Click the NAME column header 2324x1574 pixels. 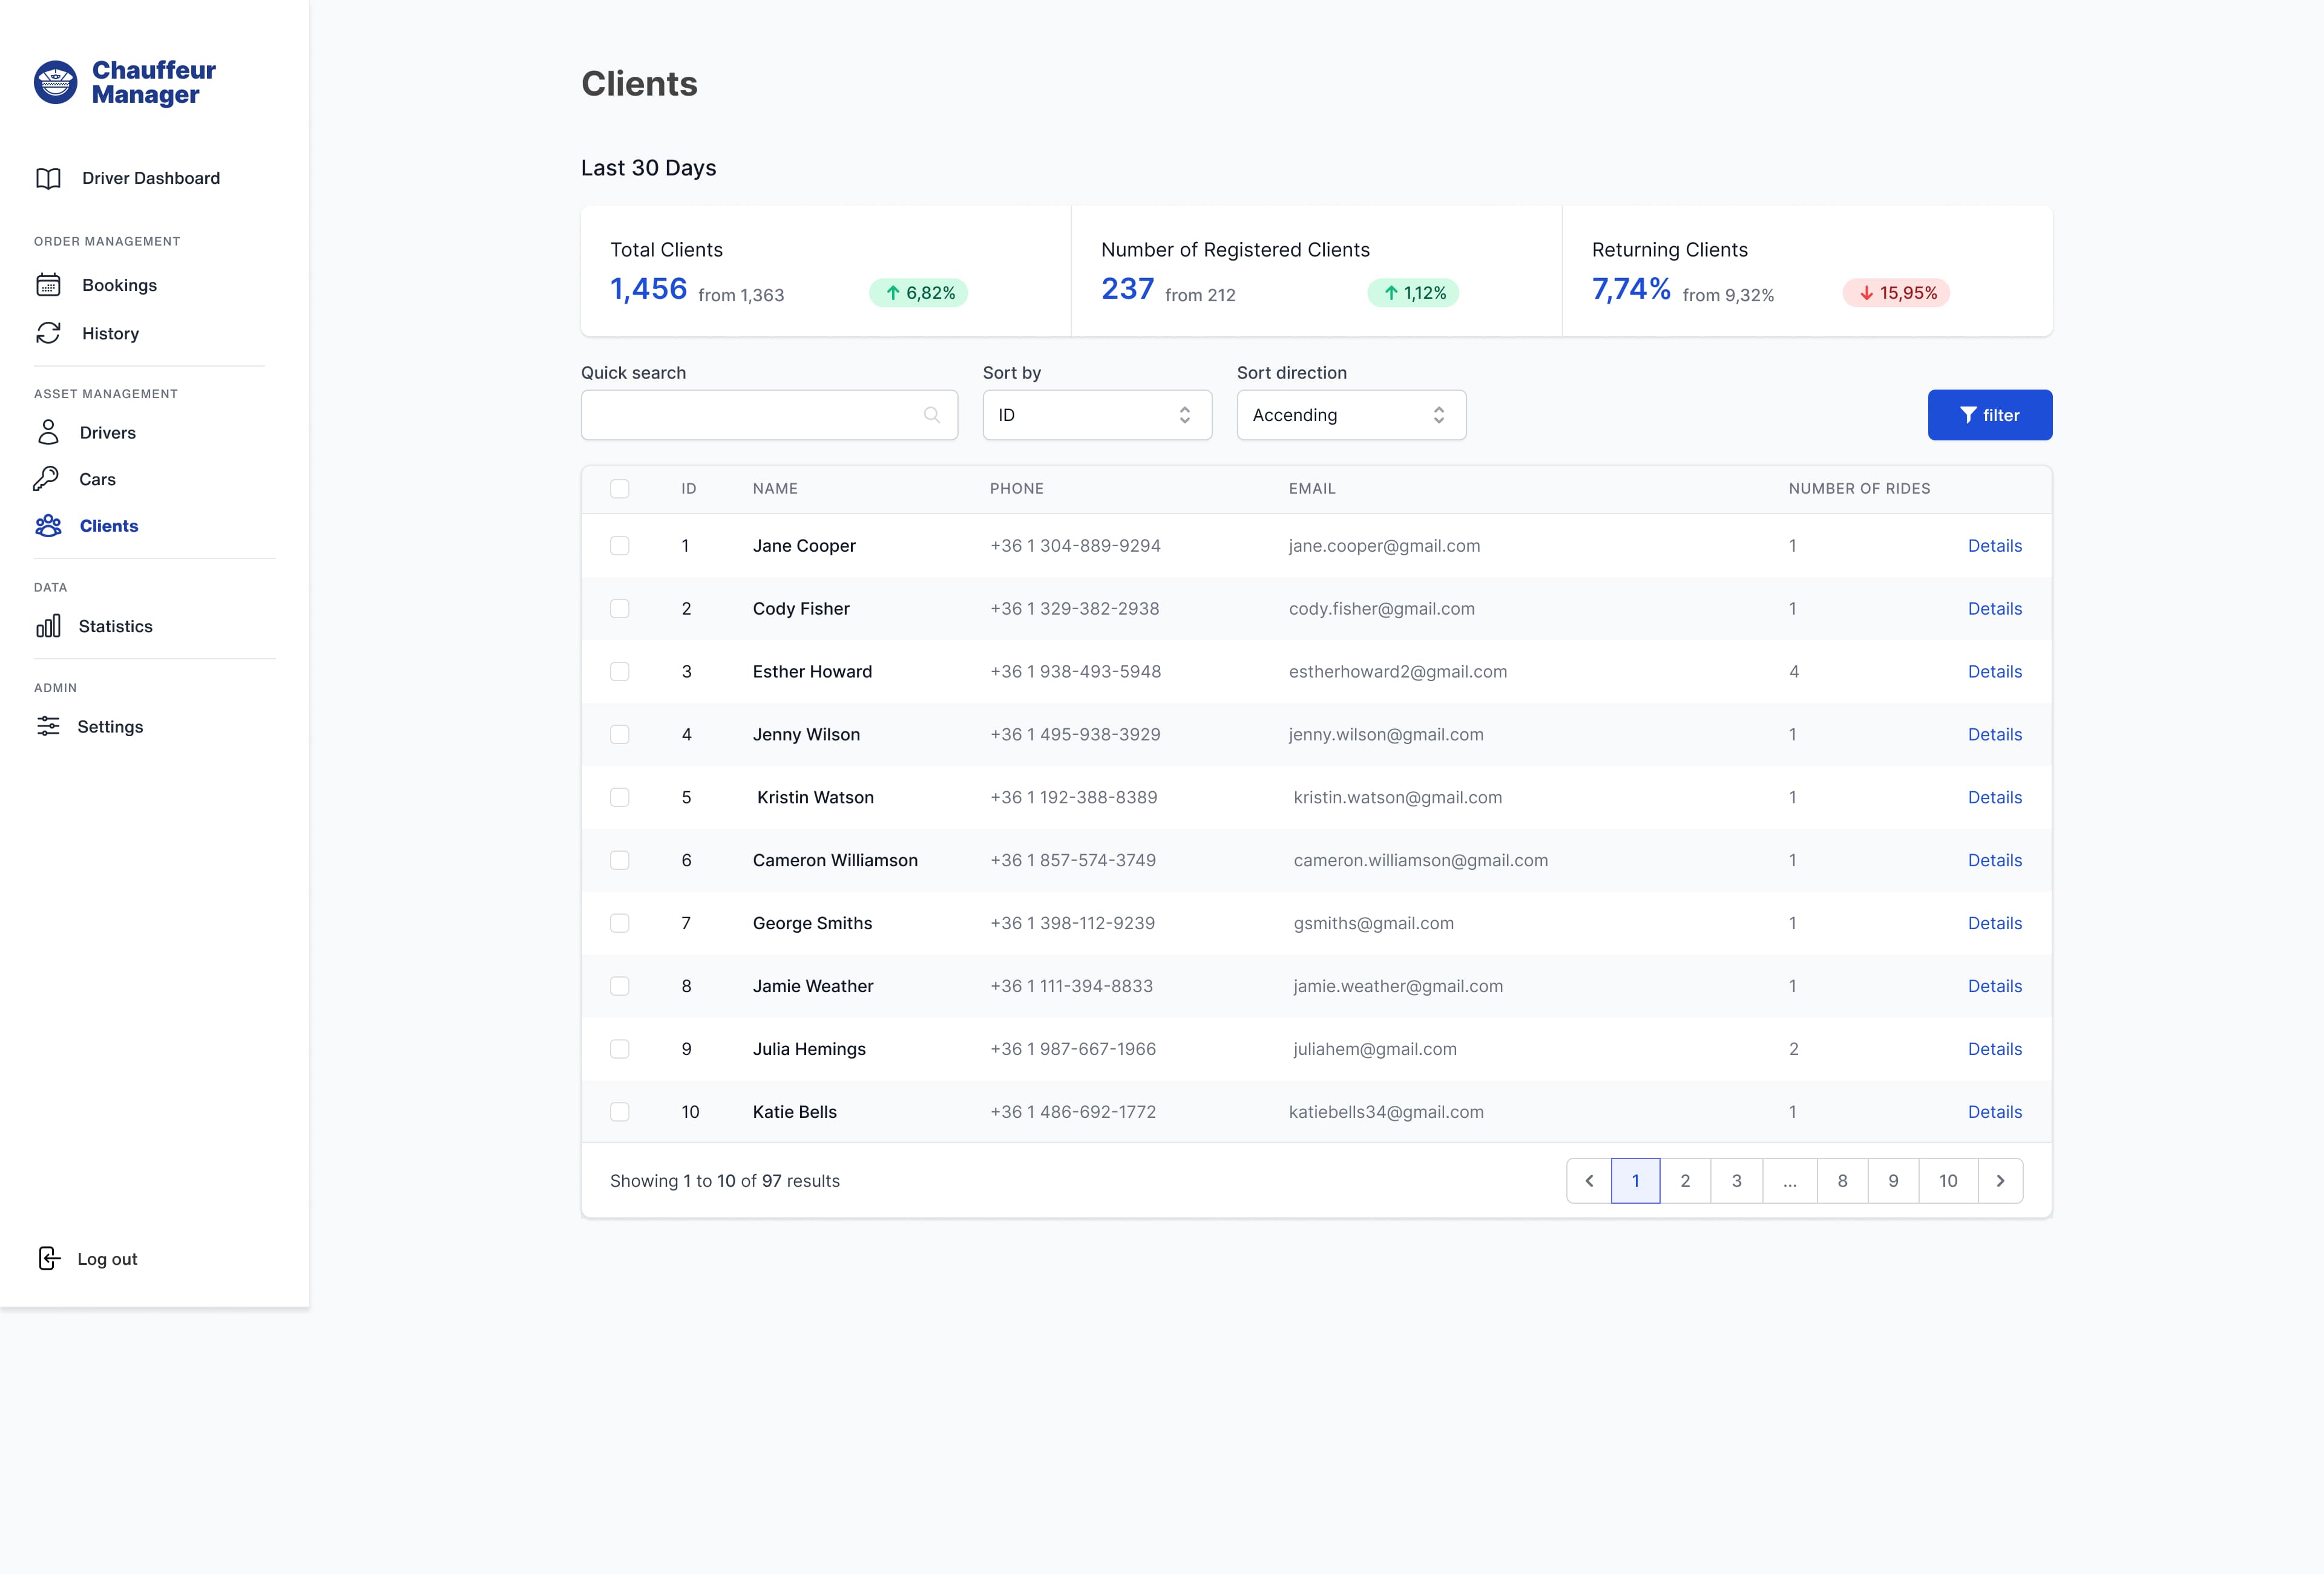tap(775, 489)
